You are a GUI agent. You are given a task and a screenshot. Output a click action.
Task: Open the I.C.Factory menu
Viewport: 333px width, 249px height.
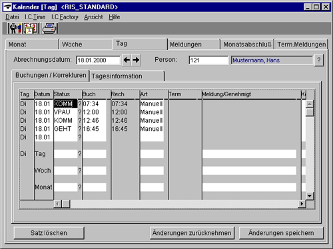[x=65, y=17]
